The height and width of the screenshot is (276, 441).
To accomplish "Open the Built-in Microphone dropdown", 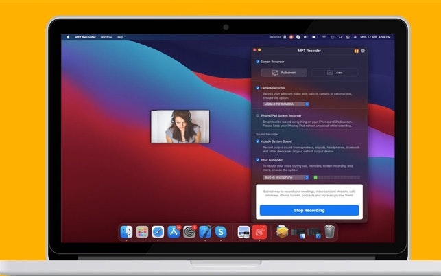I will click(286, 177).
